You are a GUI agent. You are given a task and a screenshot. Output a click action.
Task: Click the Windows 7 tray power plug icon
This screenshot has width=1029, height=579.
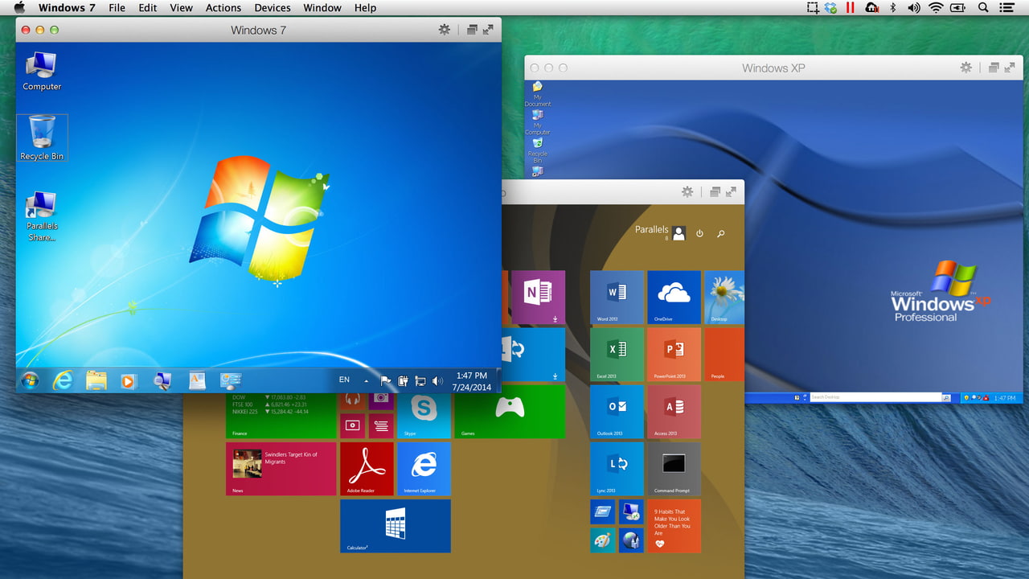(403, 380)
